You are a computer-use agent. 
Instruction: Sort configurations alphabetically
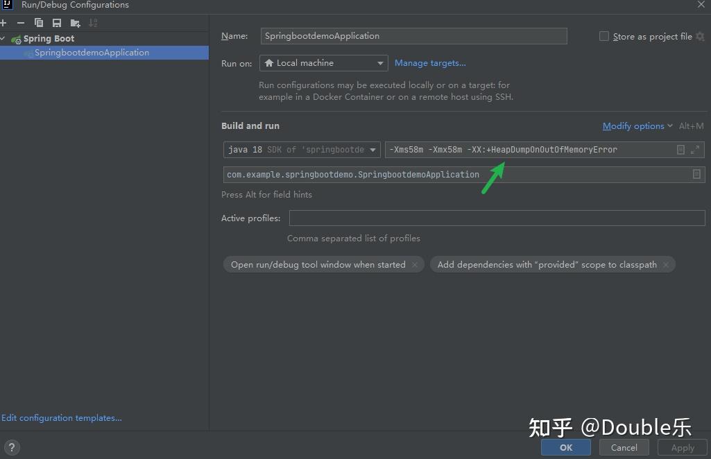pos(92,22)
